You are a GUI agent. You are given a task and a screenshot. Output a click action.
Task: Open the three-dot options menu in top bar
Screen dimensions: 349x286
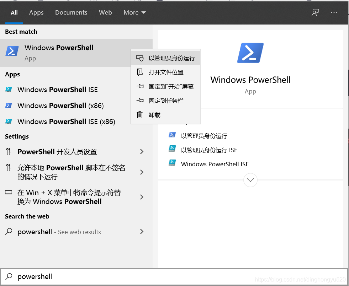(334, 12)
